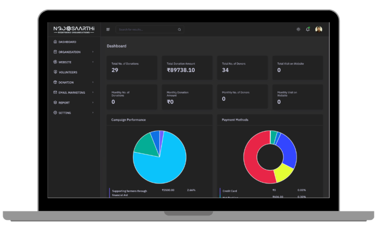Toggle the light/dark theme icon
Image resolution: width=377 pixels, height=227 pixels.
pyautogui.click(x=298, y=29)
